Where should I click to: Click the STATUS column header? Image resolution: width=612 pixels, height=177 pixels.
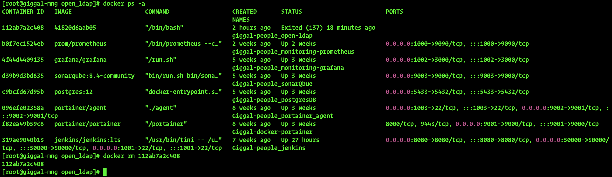(291, 12)
